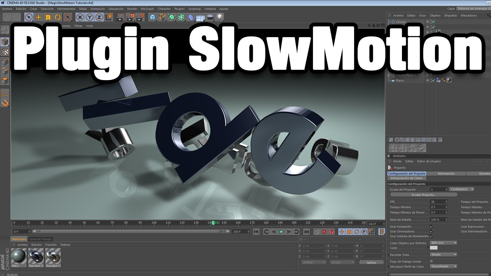This screenshot has width=491, height=276.
Task: Open the Simulación menu
Action: 116,9
